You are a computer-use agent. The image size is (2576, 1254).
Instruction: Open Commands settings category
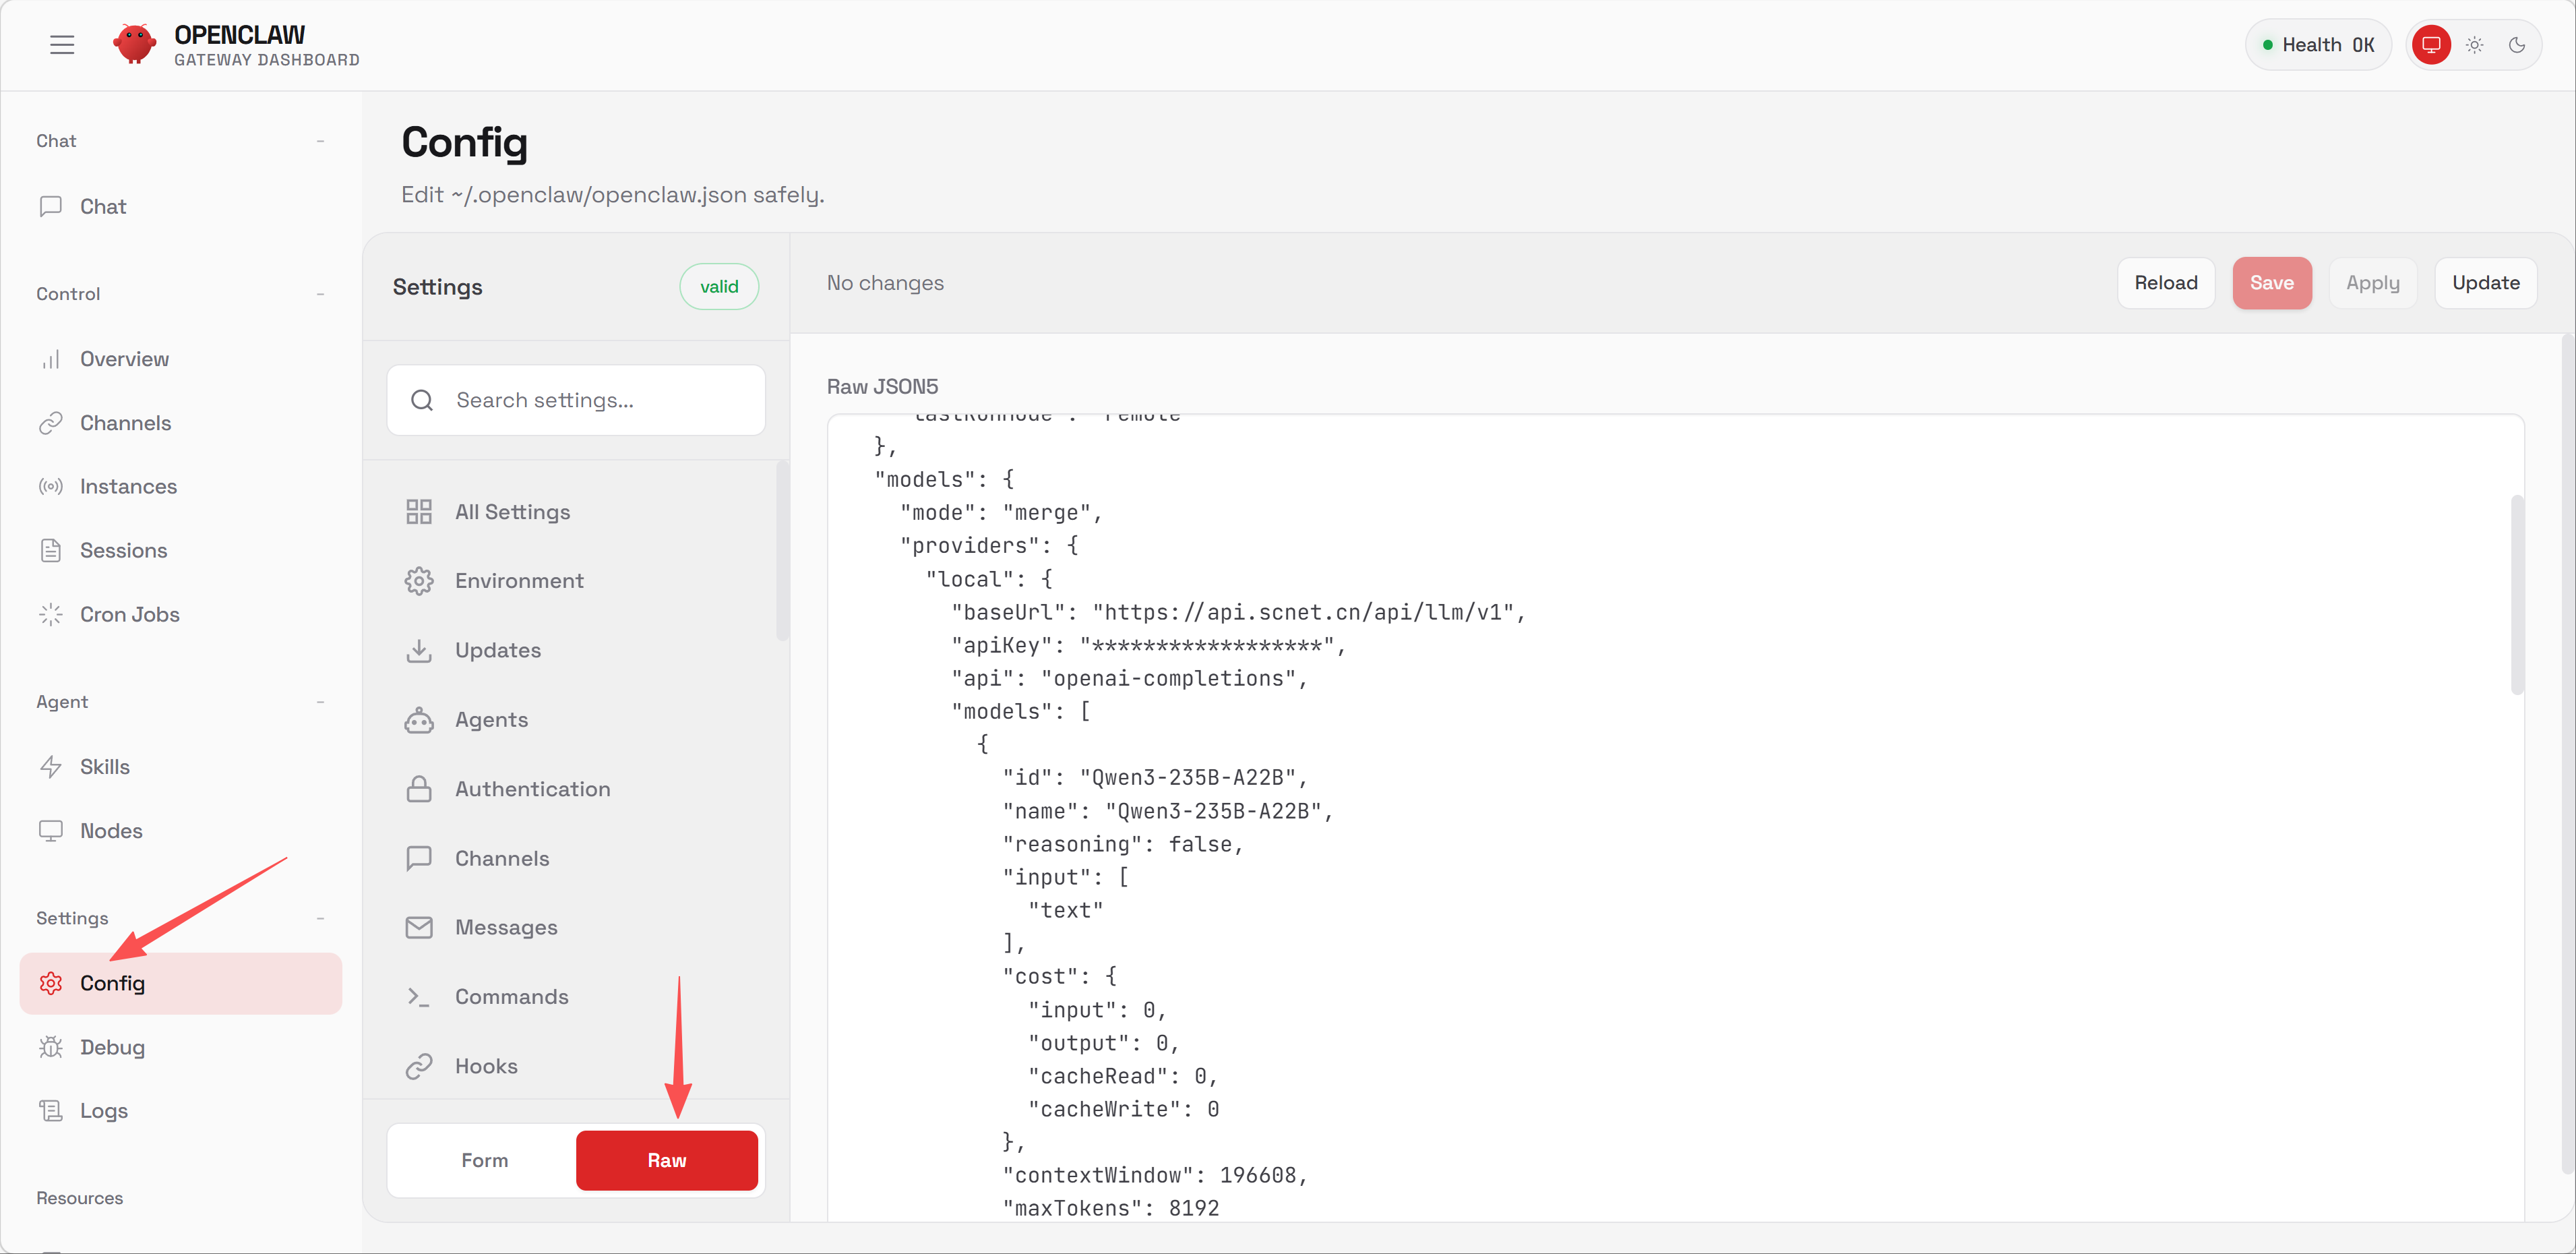click(x=511, y=997)
